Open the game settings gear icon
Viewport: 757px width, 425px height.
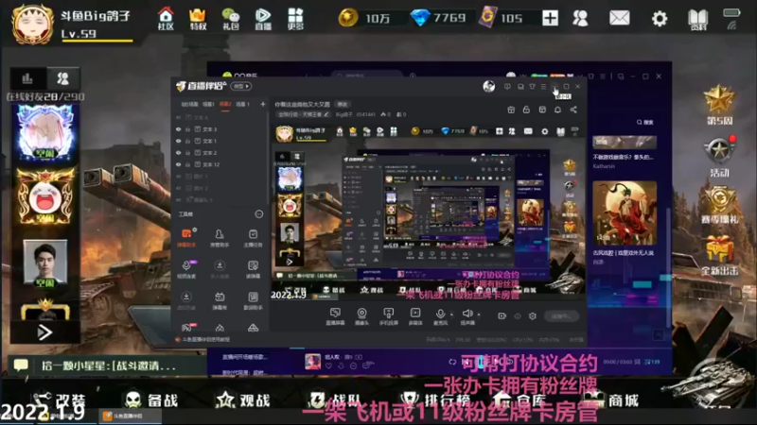point(660,19)
